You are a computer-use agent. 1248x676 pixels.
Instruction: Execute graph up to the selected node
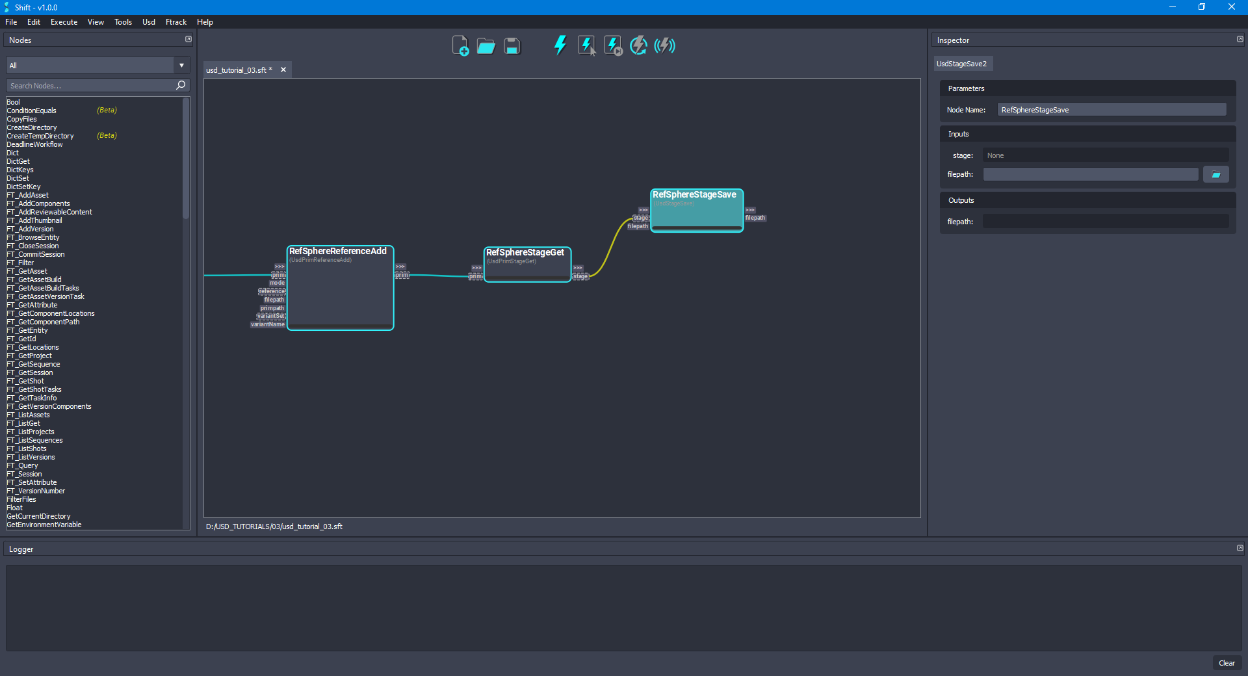612,45
